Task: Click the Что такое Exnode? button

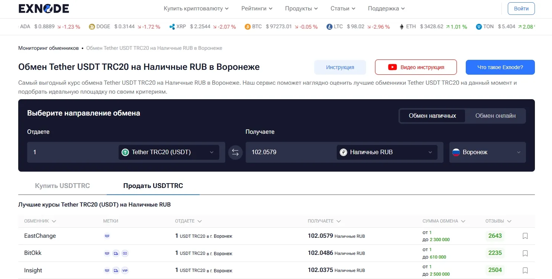Action: tap(500, 67)
